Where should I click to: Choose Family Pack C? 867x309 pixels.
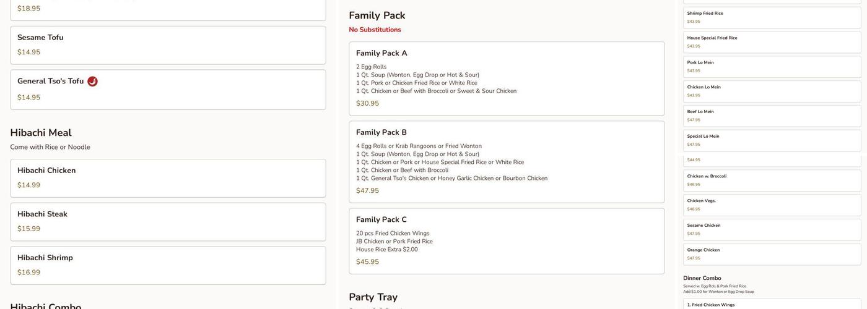pyautogui.click(x=506, y=241)
